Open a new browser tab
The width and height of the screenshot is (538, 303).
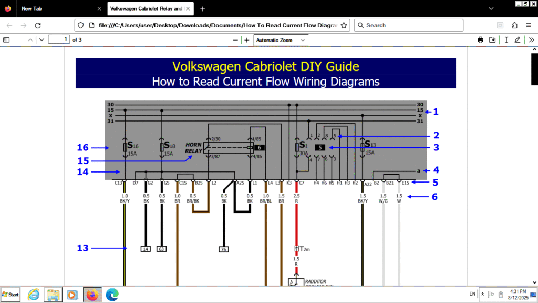(202, 8)
